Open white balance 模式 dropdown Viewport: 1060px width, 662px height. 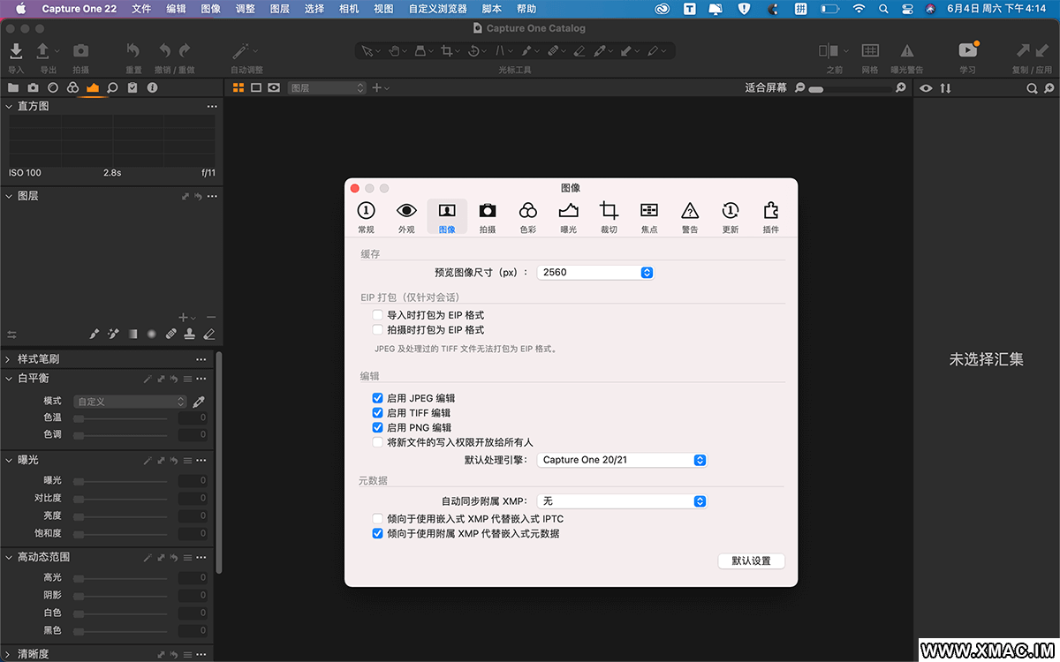tap(131, 402)
